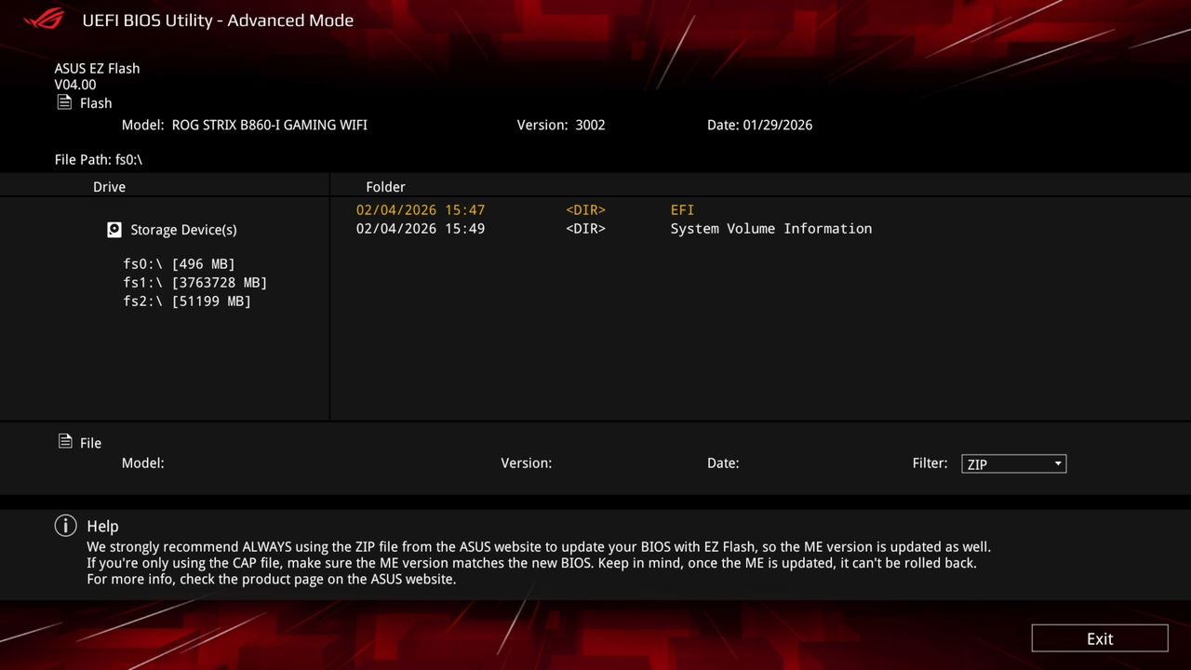Open the EFI folder
Screen dimensions: 1191x670
coord(682,209)
